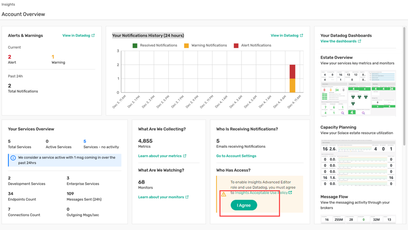Screen dimensions: 408x230
Task: Click the red alert segment of chart bar
Action: [292, 72]
